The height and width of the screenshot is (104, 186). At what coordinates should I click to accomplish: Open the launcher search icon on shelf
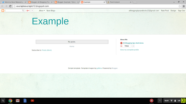[x=3, y=101]
